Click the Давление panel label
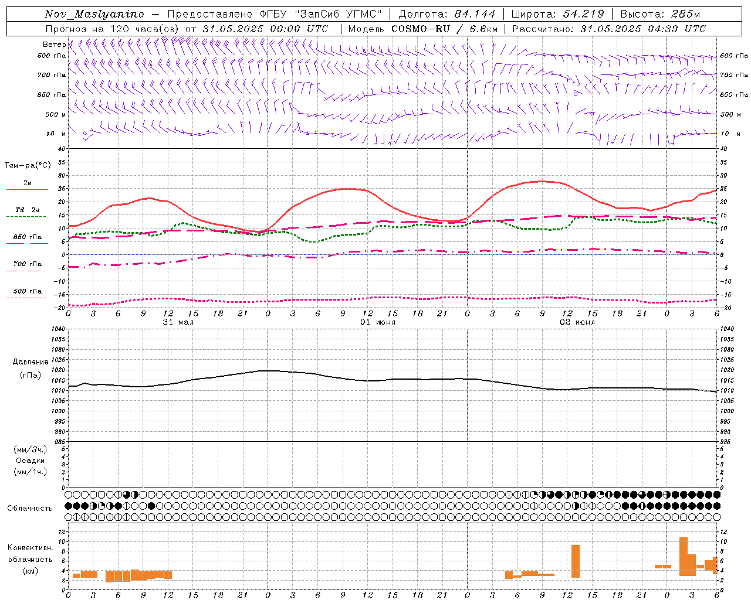 coord(31,362)
